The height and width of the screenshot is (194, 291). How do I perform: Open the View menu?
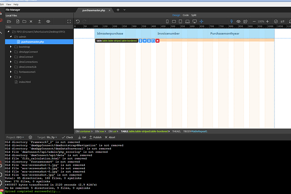(x=8, y=4)
